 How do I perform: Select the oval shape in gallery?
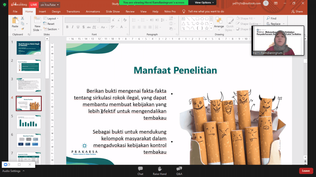pyautogui.click(x=202, y=19)
